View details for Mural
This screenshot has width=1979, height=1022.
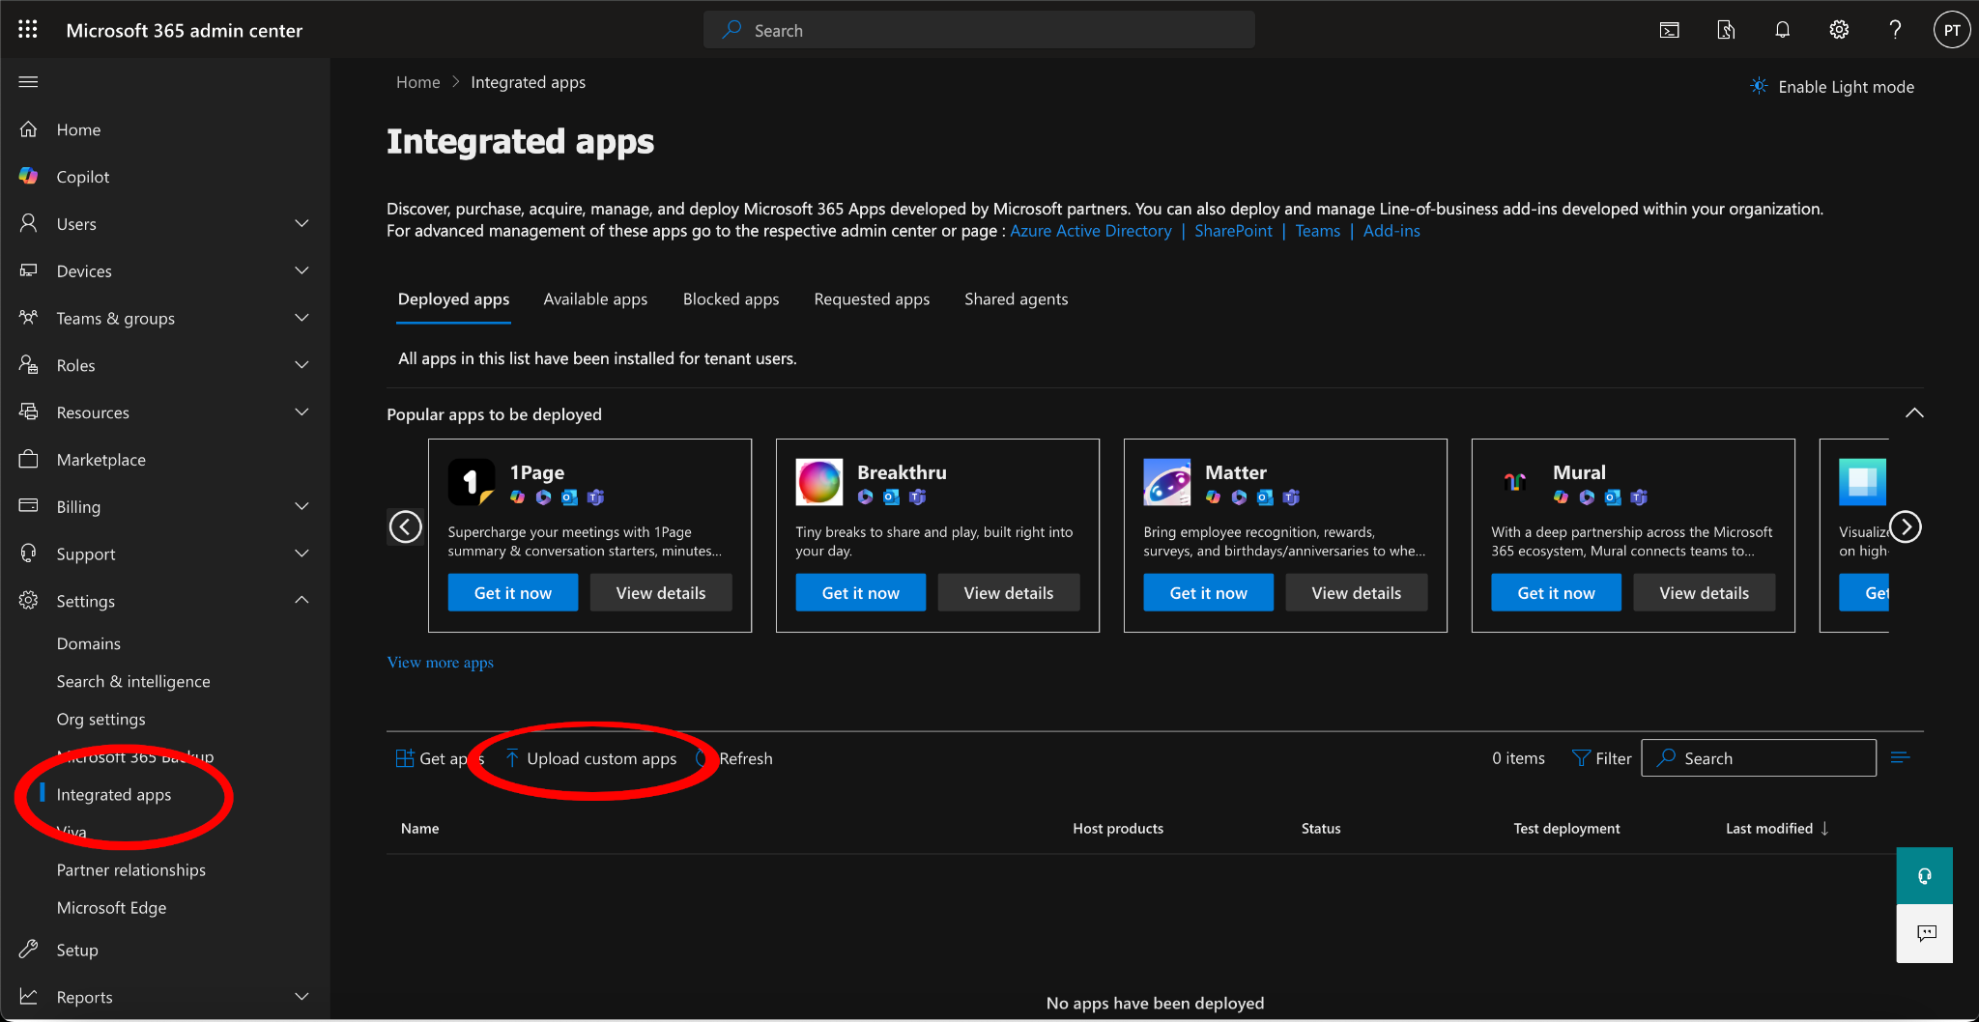pos(1705,593)
